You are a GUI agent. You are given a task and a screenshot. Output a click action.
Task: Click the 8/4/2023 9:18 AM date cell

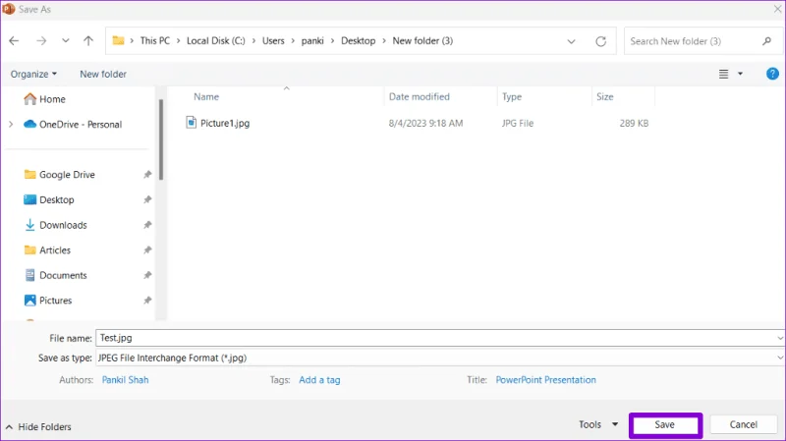pos(425,124)
